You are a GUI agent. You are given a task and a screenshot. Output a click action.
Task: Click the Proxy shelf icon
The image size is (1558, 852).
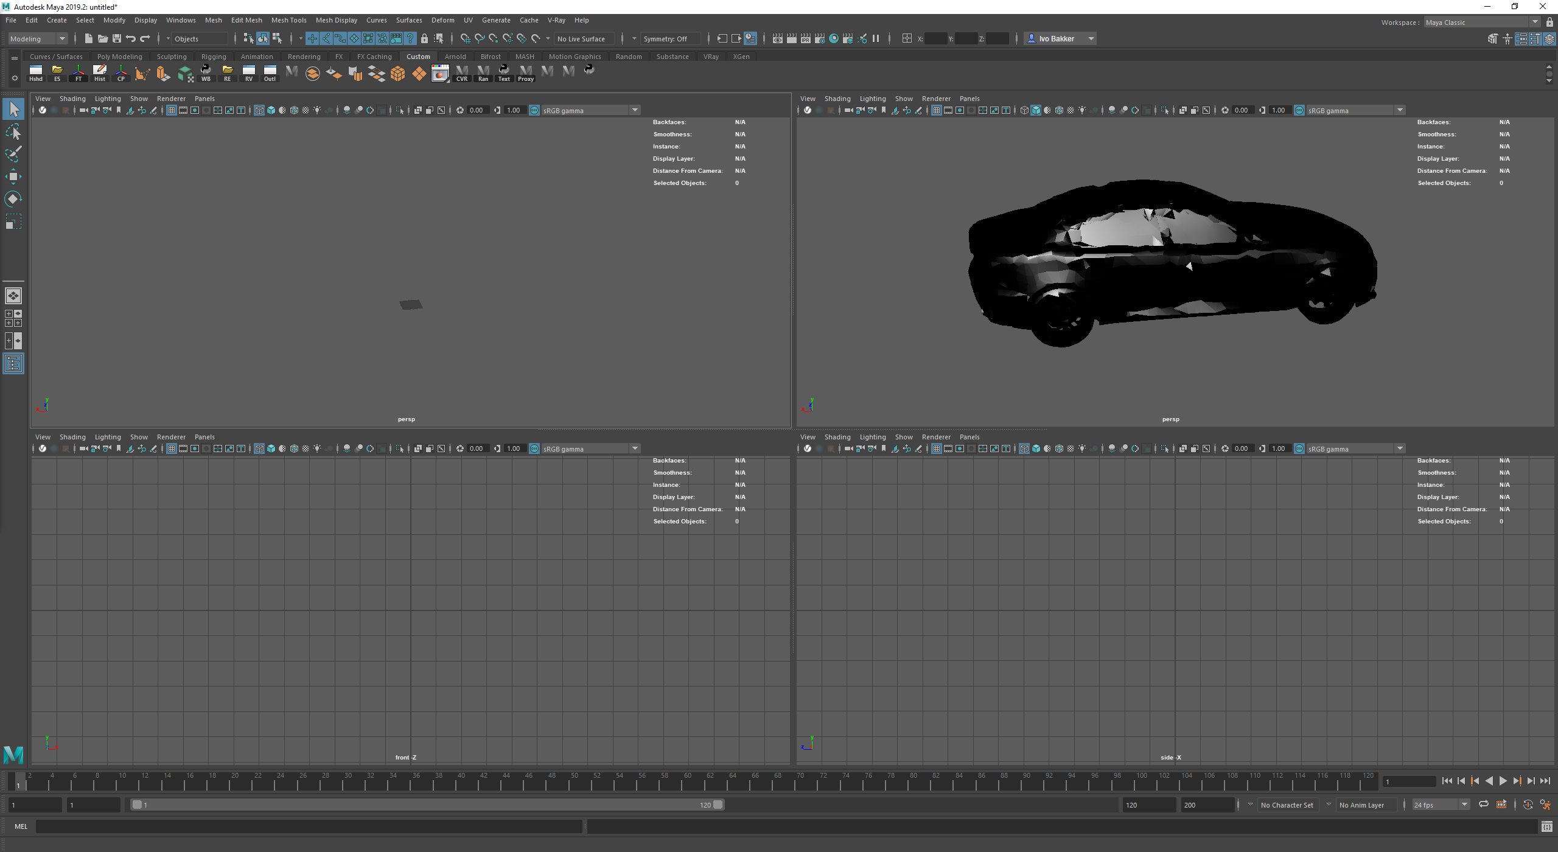[x=526, y=73]
